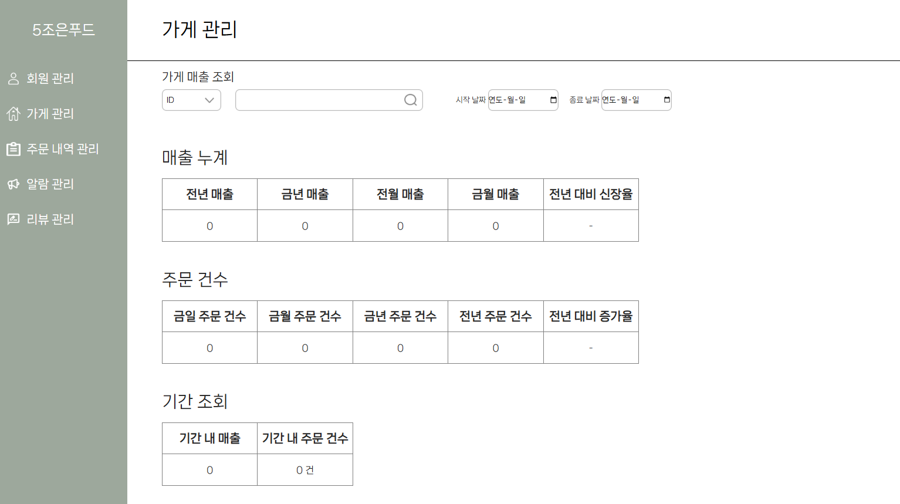Click the 금일 주문 건수 header cell
The image size is (900, 504).
210,316
